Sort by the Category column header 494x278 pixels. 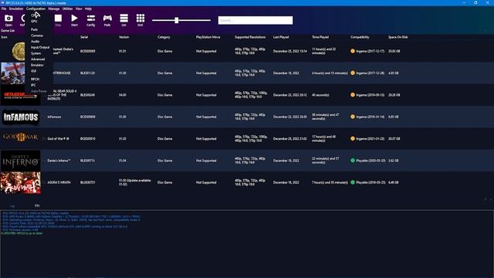tap(164, 37)
